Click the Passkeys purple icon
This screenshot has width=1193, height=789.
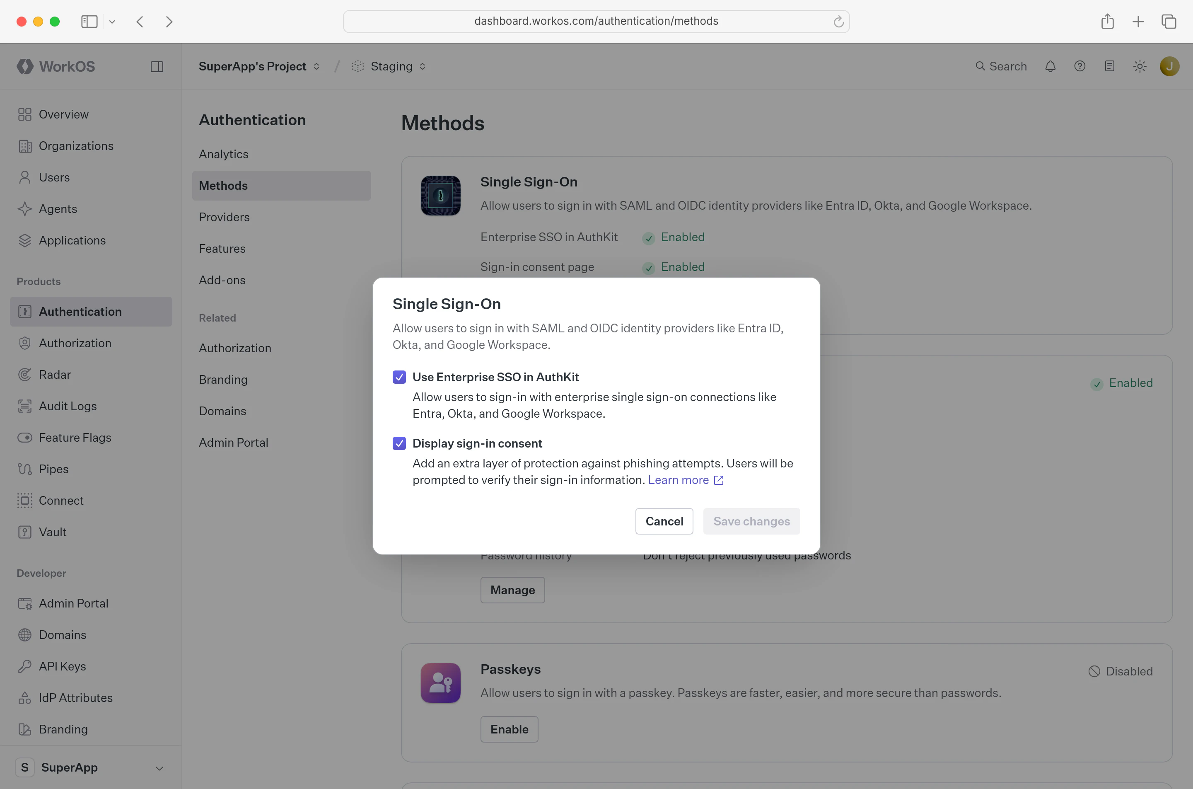click(441, 683)
